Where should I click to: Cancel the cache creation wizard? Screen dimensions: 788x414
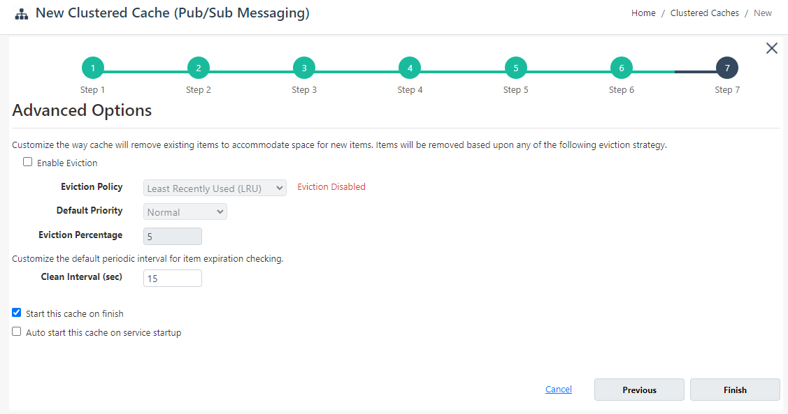[559, 389]
